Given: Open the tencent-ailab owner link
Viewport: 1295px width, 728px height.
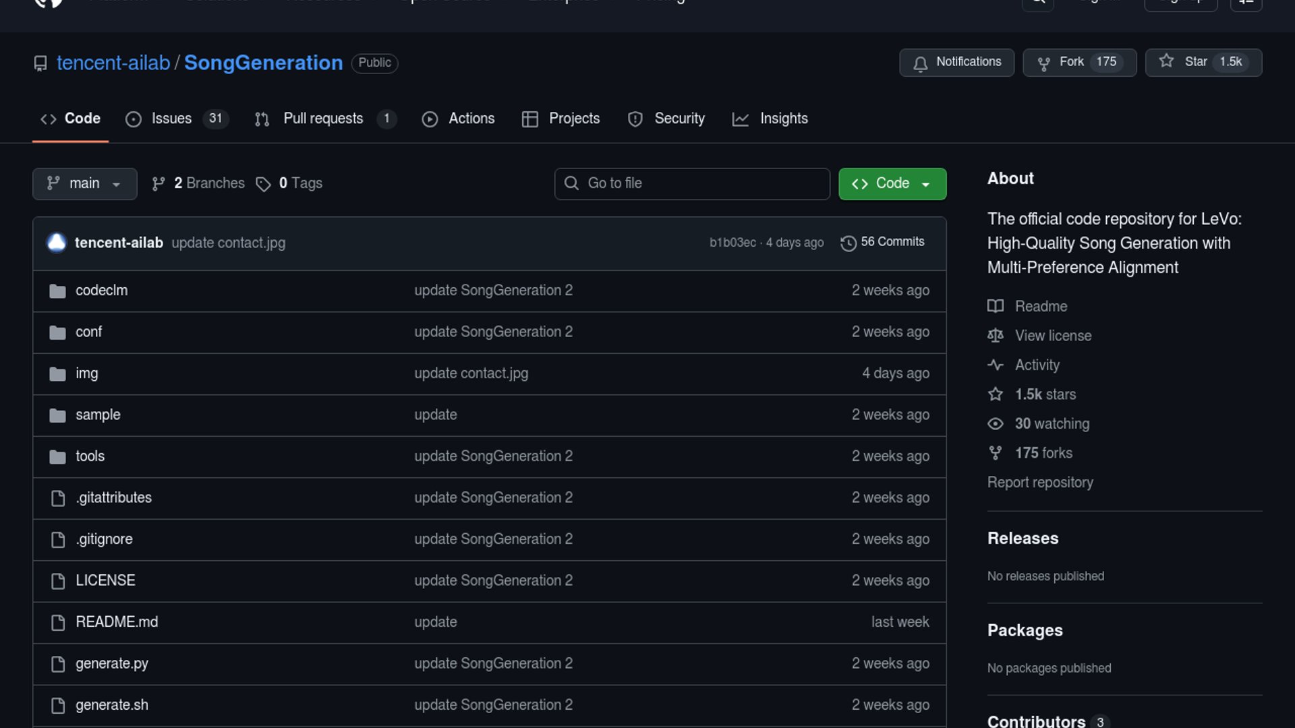Looking at the screenshot, I should tap(113, 63).
